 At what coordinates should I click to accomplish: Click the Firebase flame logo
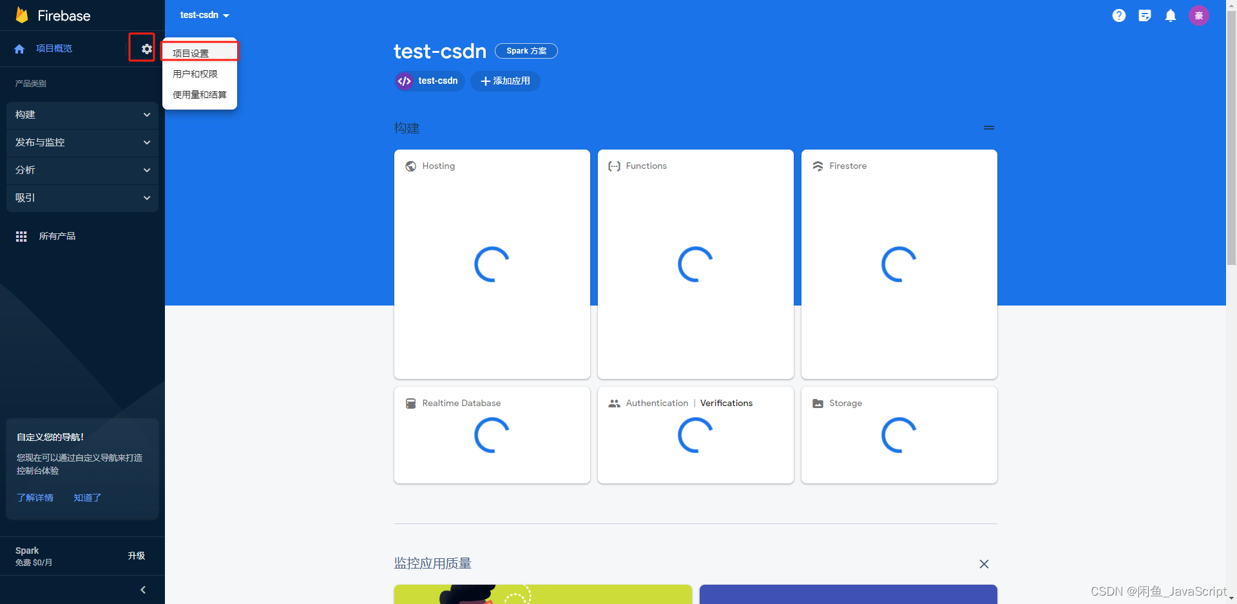22,15
